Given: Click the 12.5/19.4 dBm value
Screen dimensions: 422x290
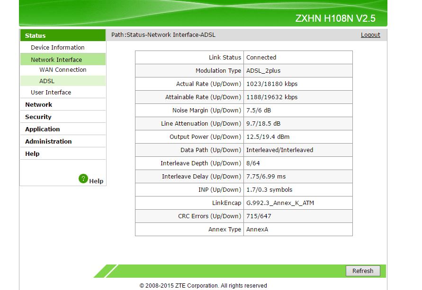Looking at the screenshot, I should pyautogui.click(x=268, y=137).
